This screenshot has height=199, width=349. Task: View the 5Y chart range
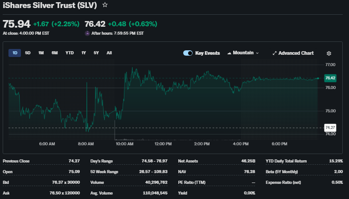[x=96, y=53]
